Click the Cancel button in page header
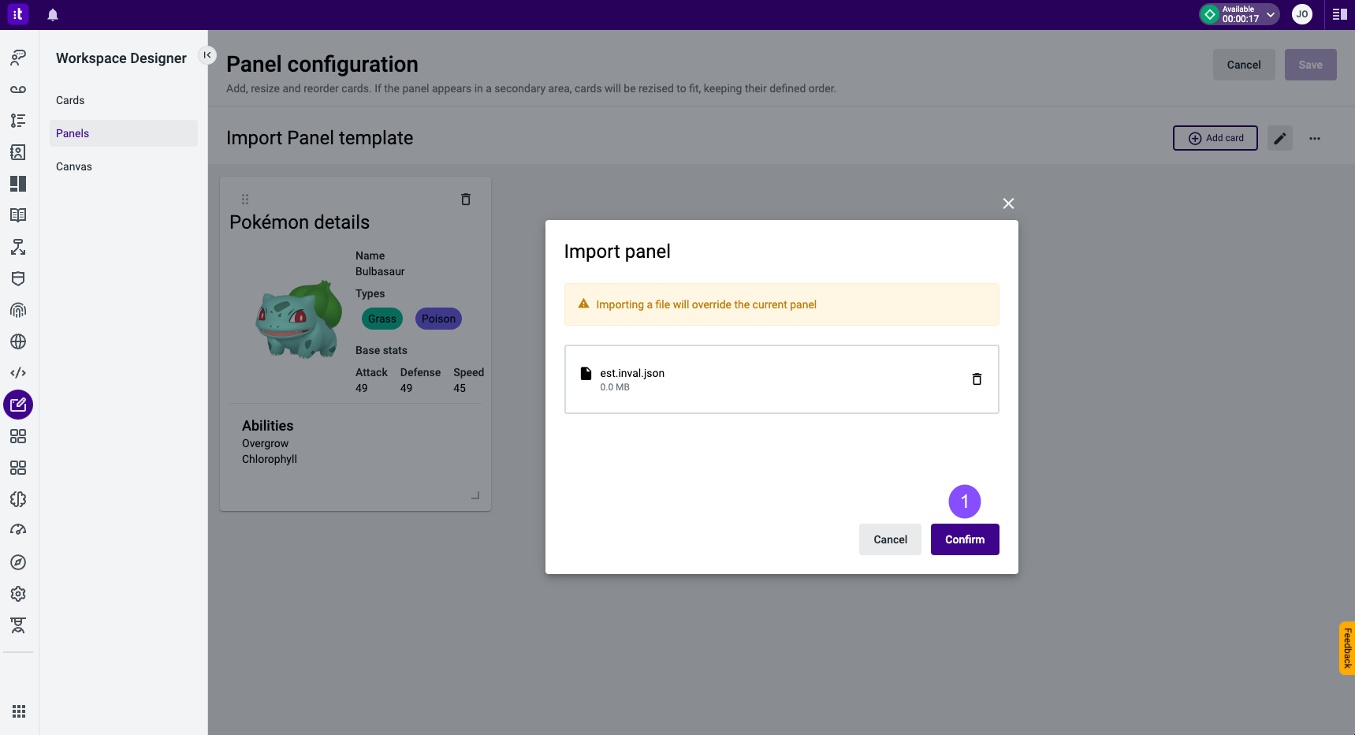 pyautogui.click(x=1244, y=65)
